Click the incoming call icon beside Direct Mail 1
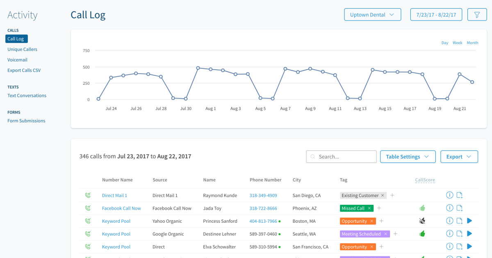 coord(88,195)
